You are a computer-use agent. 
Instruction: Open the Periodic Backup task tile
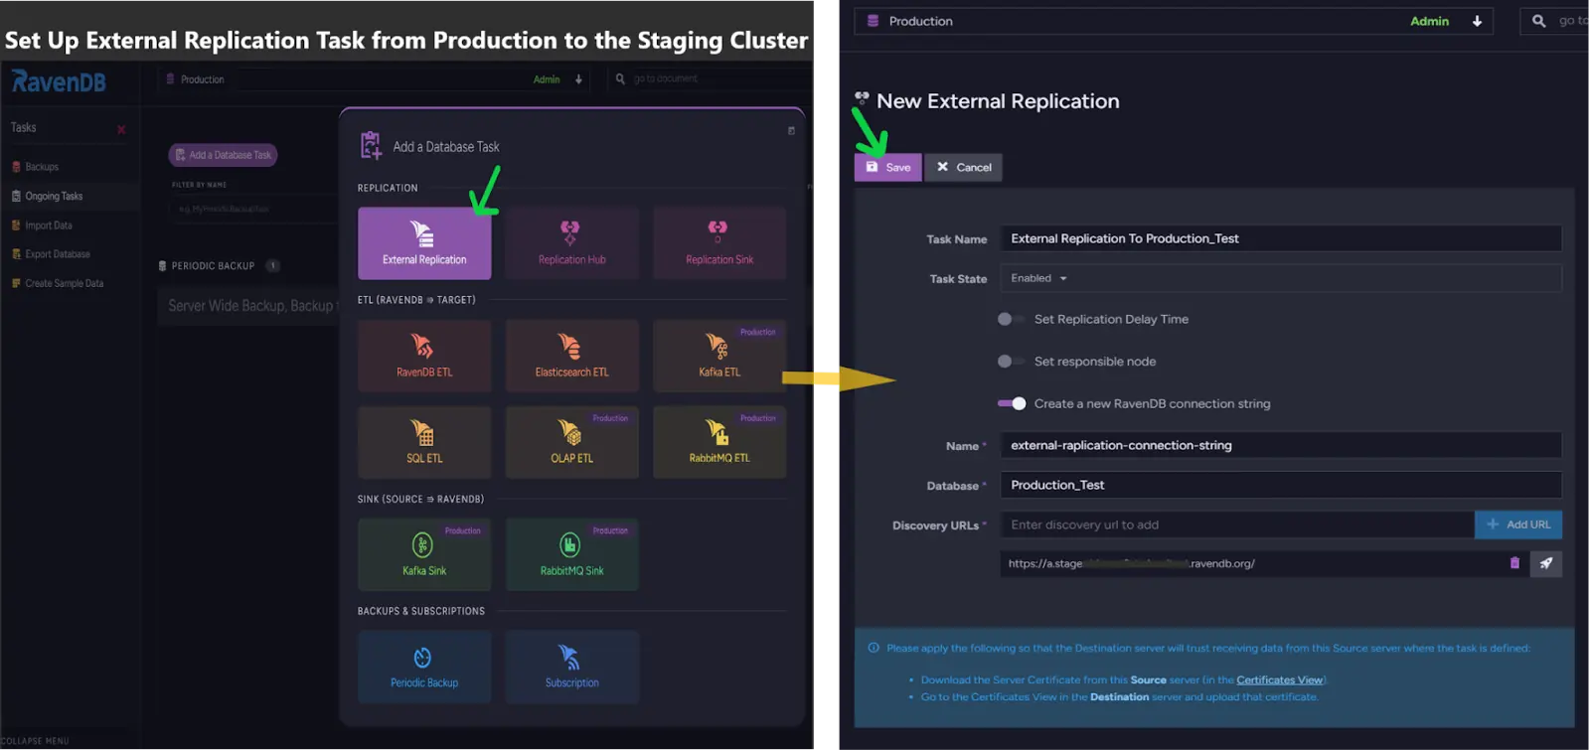pyautogui.click(x=424, y=667)
